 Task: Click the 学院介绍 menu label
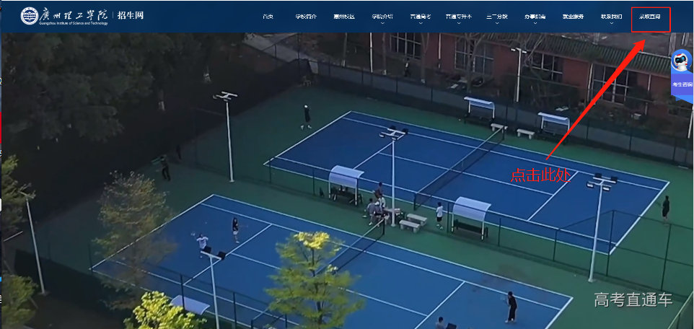tap(382, 17)
